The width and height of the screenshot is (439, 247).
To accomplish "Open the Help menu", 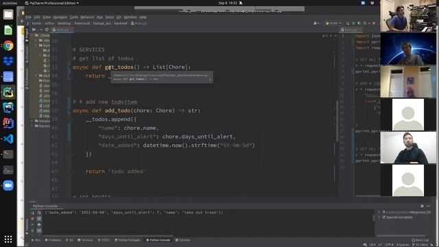I will coord(143,17).
